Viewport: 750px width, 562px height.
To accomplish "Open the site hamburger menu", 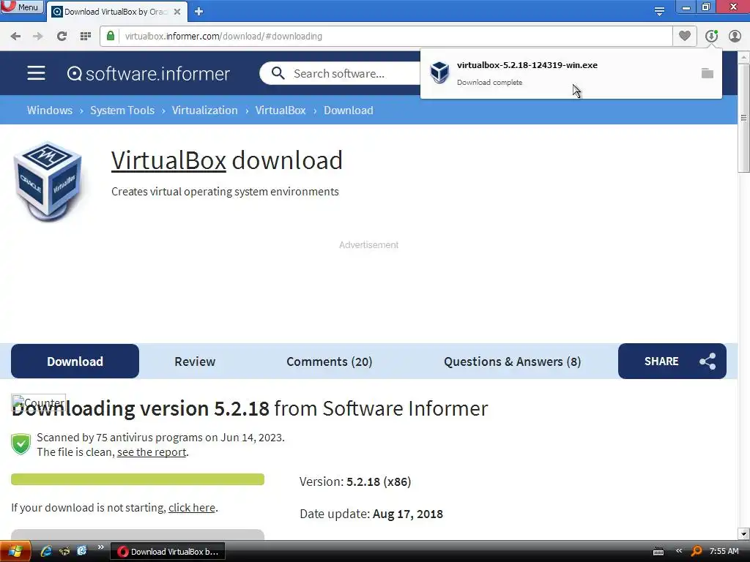I will pyautogui.click(x=36, y=73).
